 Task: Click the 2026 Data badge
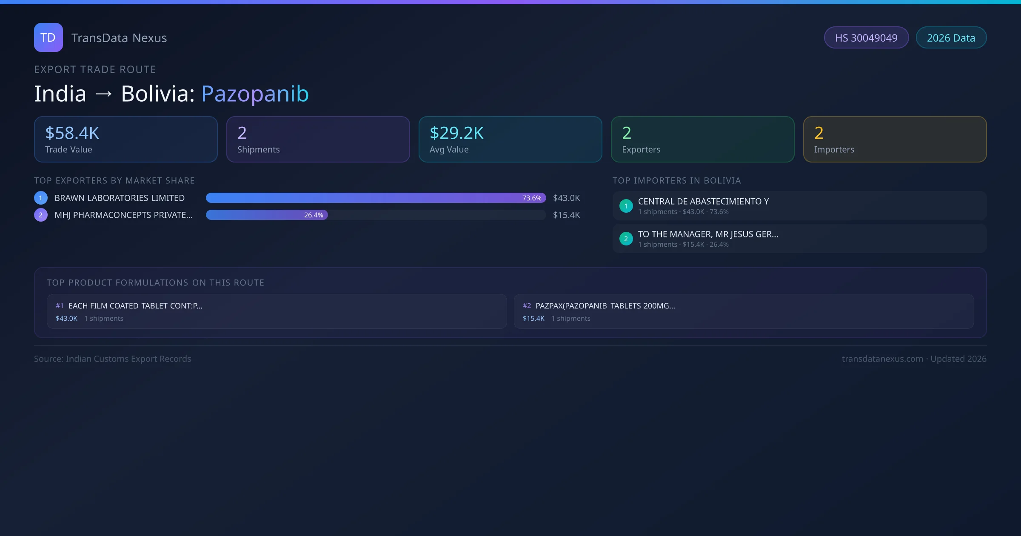coord(951,38)
